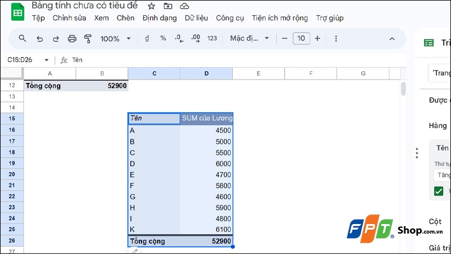
Task: Print the spreadsheet
Action: 72,38
